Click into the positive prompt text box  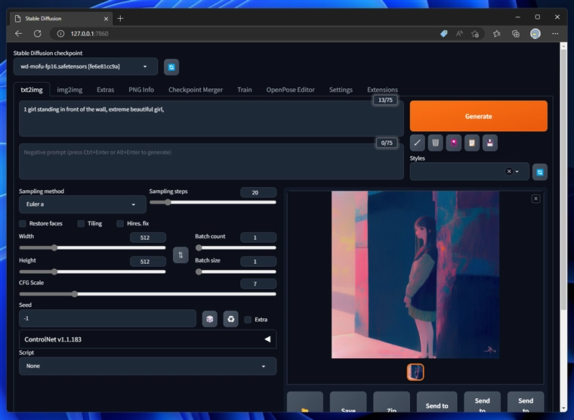tap(211, 119)
